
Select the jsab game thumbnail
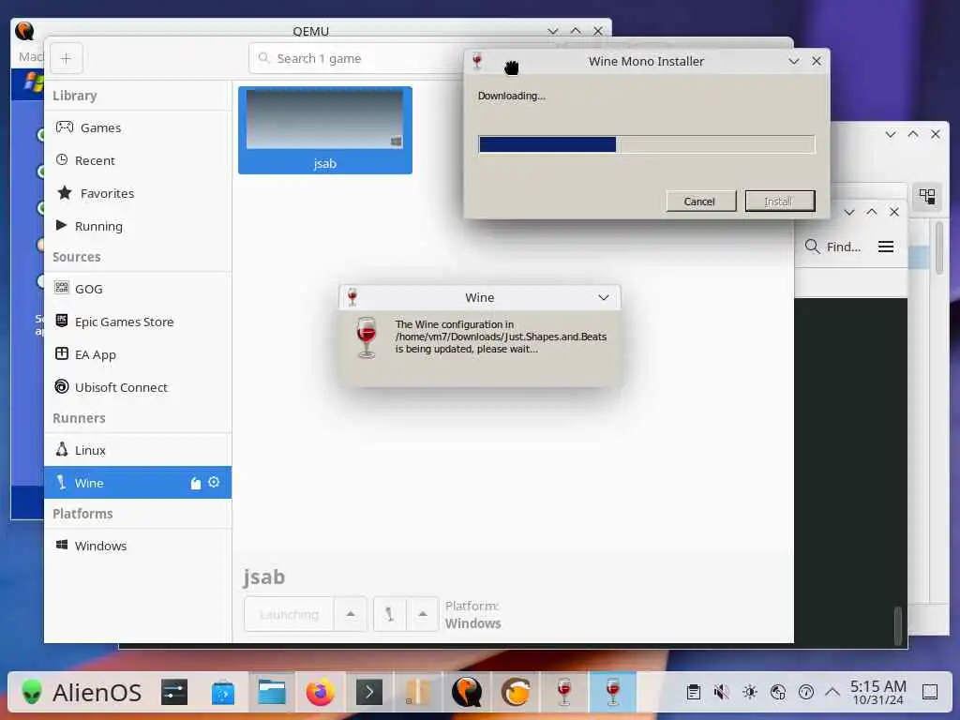click(x=325, y=129)
